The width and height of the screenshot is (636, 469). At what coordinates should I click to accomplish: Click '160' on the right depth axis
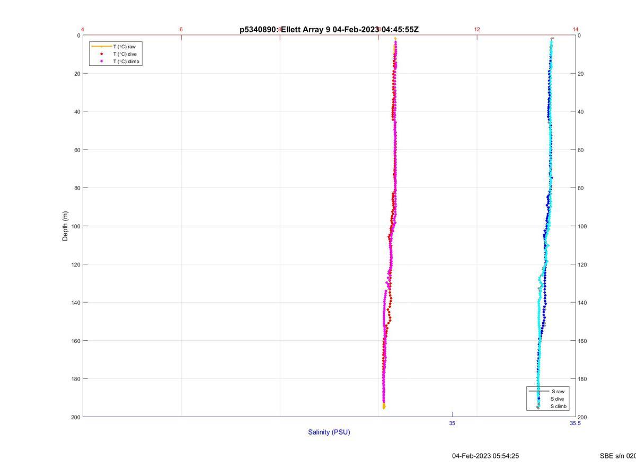point(582,341)
